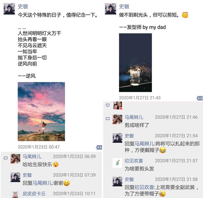Image resolution: width=203 pixels, height=198 pixels.
Task: Open 马尾辫儿 name at 06:59 comment
Action: (x=32, y=157)
